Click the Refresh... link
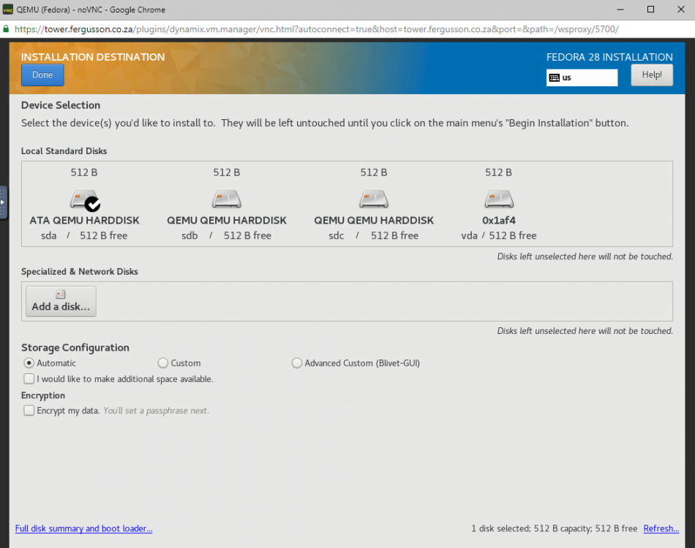This screenshot has height=548, width=695. tap(661, 528)
